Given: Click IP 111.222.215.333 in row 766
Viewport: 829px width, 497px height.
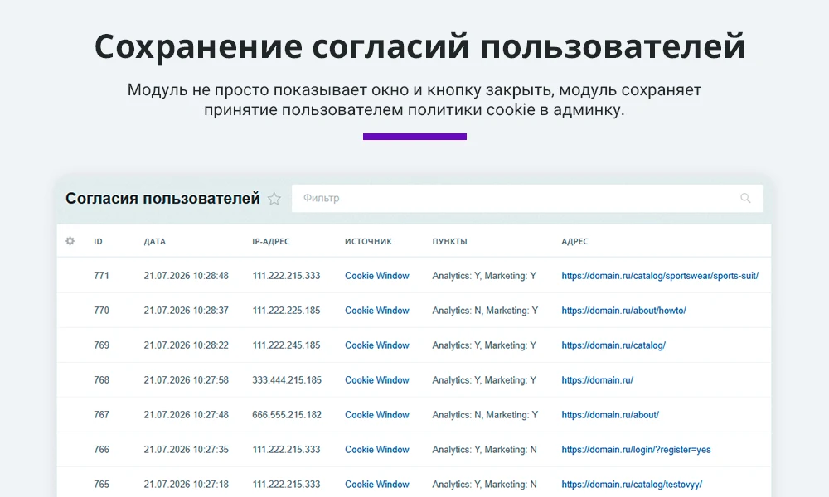Looking at the screenshot, I should tap(286, 450).
